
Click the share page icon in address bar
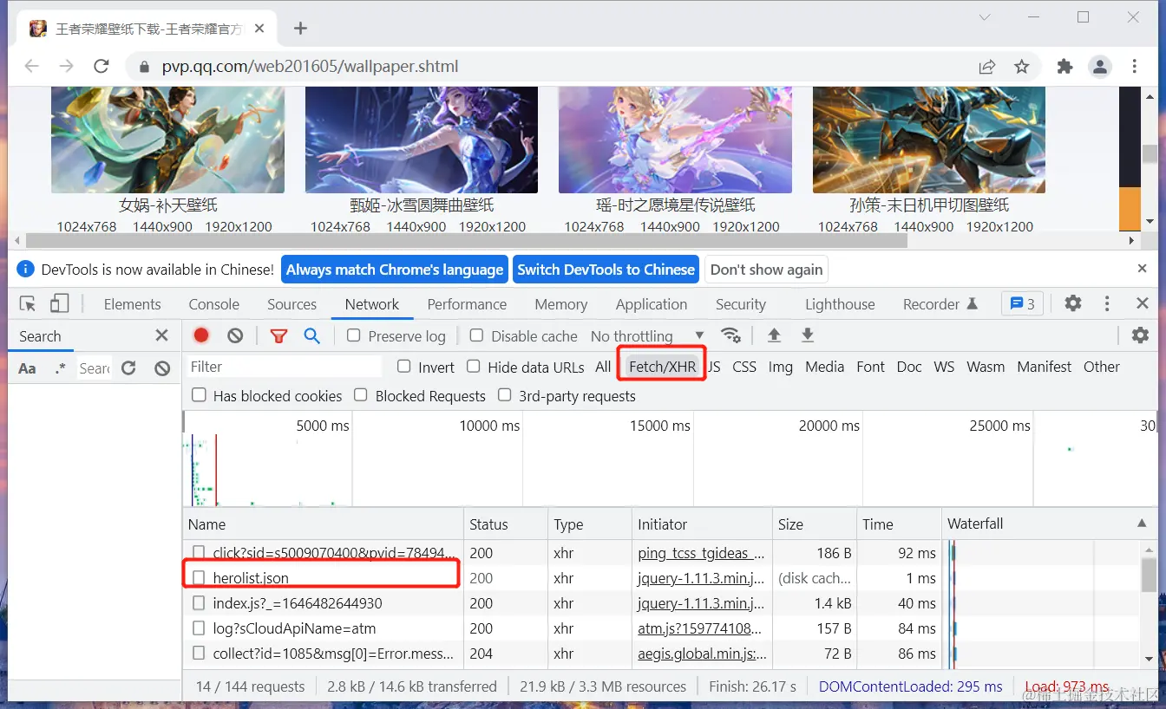(x=987, y=67)
